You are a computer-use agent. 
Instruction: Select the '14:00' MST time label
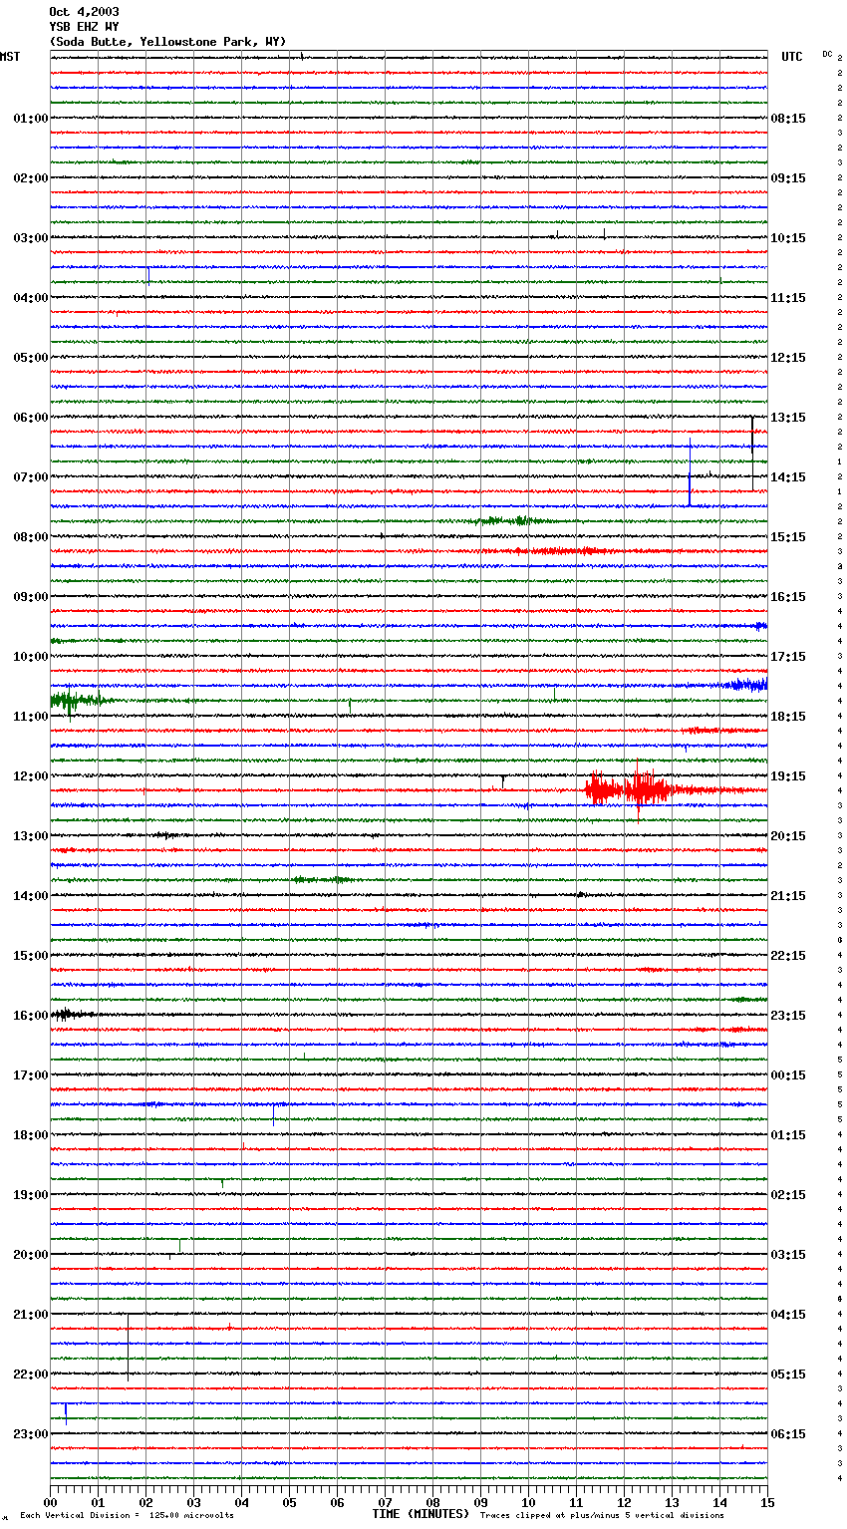click(x=31, y=896)
